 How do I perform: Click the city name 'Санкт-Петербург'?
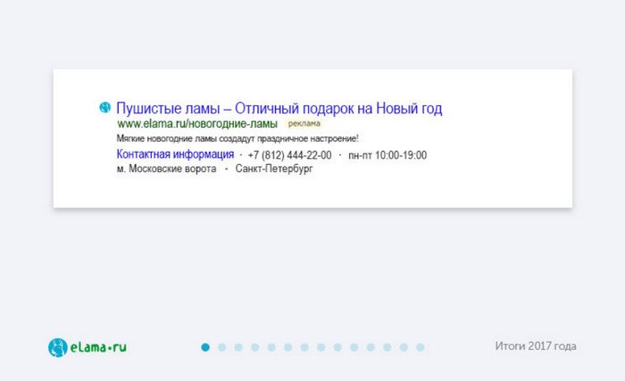(274, 169)
